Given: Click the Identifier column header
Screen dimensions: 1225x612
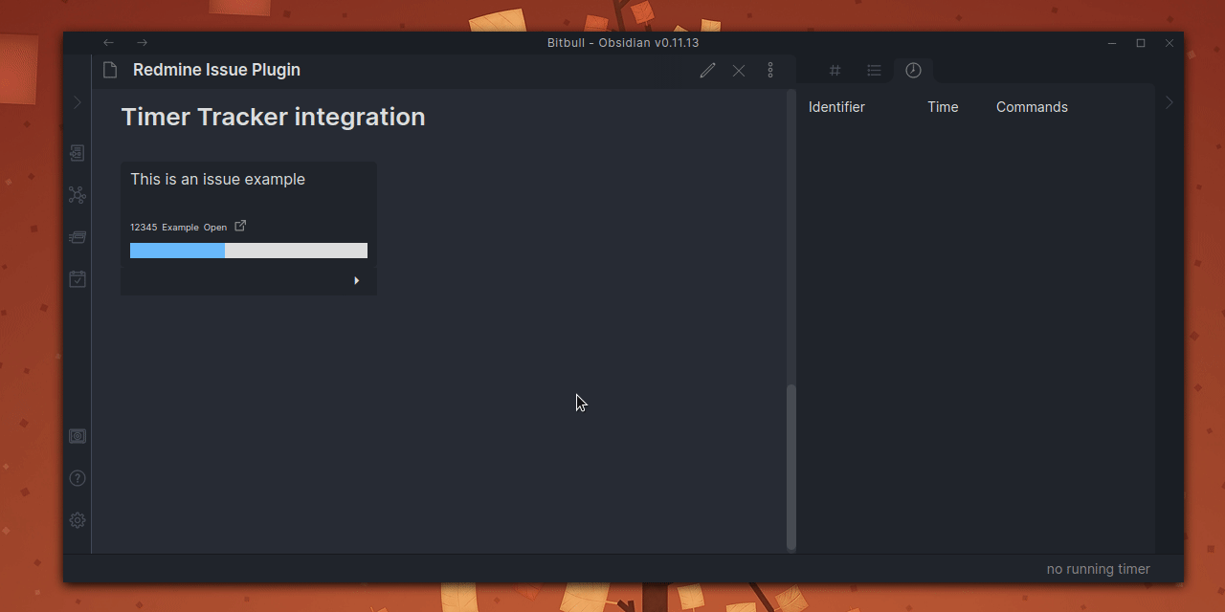Looking at the screenshot, I should coord(836,107).
